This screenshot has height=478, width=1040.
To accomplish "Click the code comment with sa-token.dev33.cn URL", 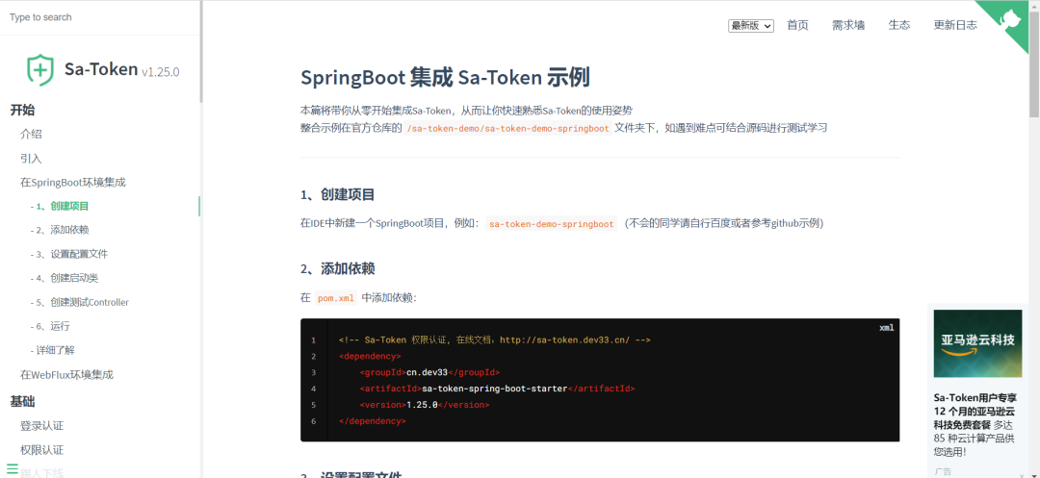I will point(494,340).
